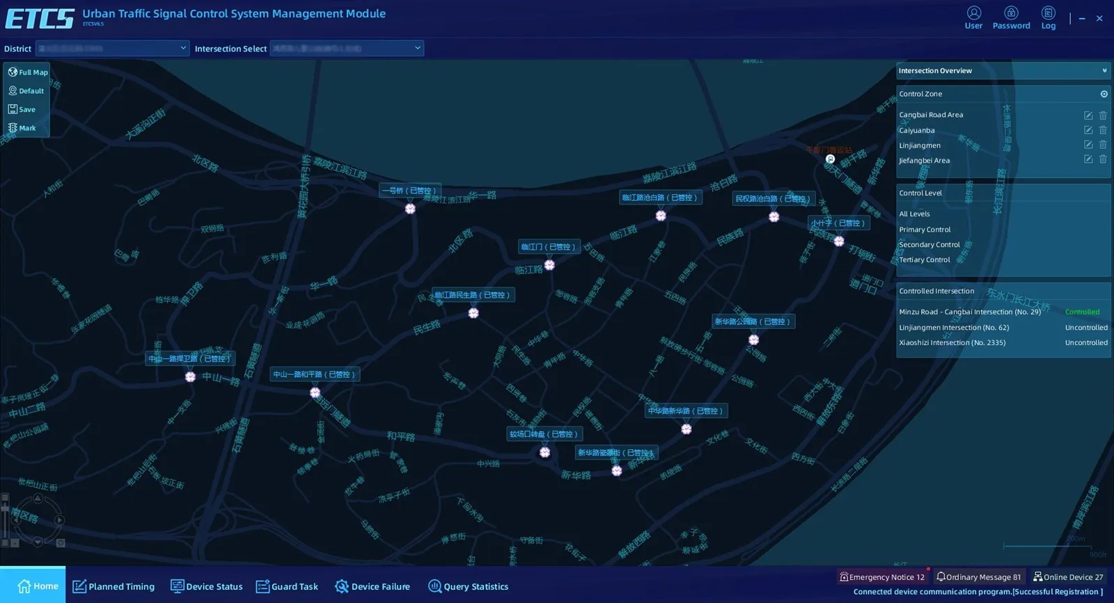Select the Jiefangbei Area name
This screenshot has height=603, width=1114.
click(x=924, y=161)
